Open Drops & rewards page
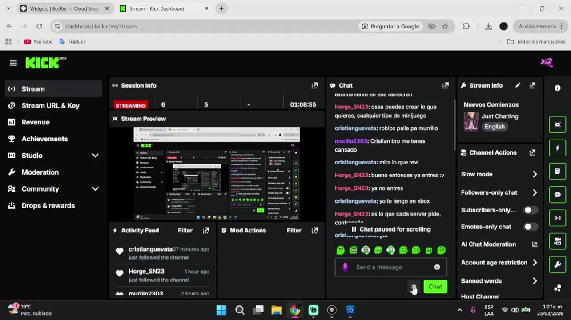Screen dimensions: 571x320 click(x=54, y=205)
